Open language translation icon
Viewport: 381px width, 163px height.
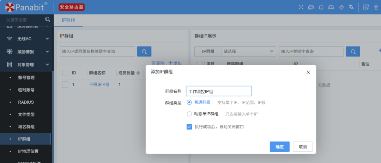(351, 7)
